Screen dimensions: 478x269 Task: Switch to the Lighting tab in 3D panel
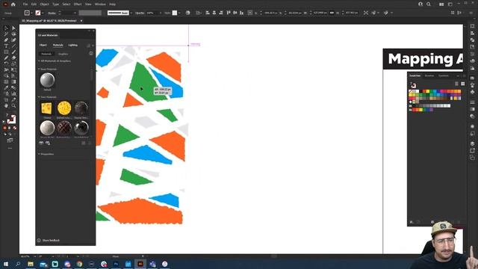click(73, 45)
